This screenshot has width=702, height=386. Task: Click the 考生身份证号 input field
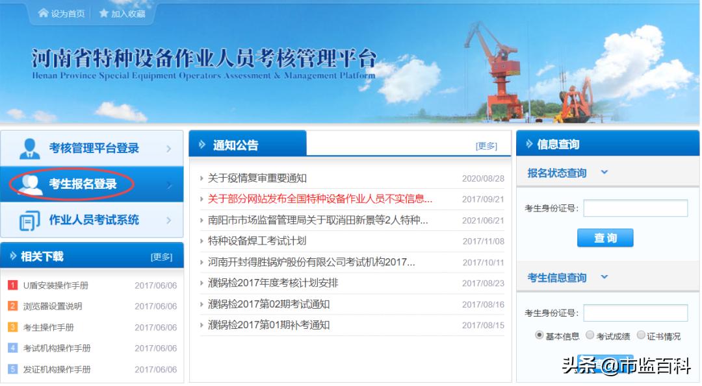coord(636,208)
